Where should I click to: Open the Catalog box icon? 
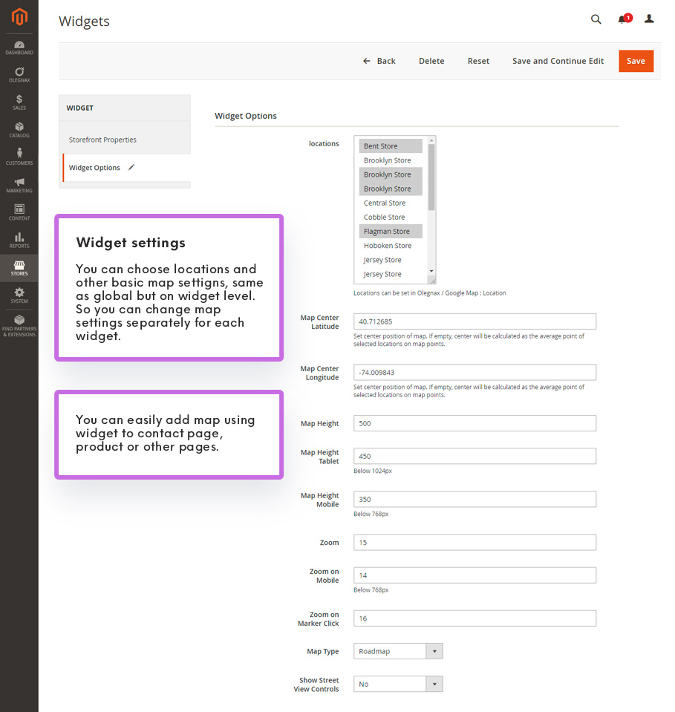pyautogui.click(x=19, y=130)
